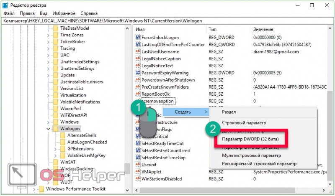Select the WiFiDirectAPI key
Screen dimensions: 335x196
click(x=74, y=115)
